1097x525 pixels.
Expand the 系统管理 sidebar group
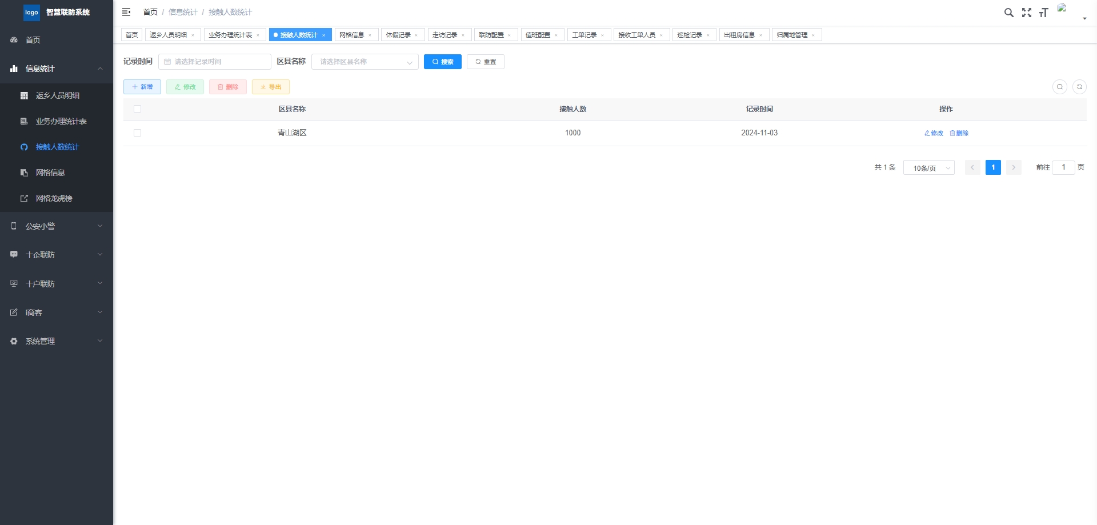pos(57,341)
